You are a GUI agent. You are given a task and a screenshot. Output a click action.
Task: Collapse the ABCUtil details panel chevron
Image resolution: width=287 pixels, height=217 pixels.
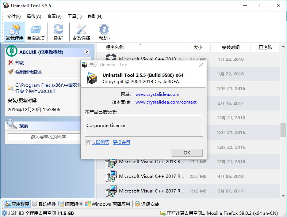pyautogui.click(x=87, y=52)
